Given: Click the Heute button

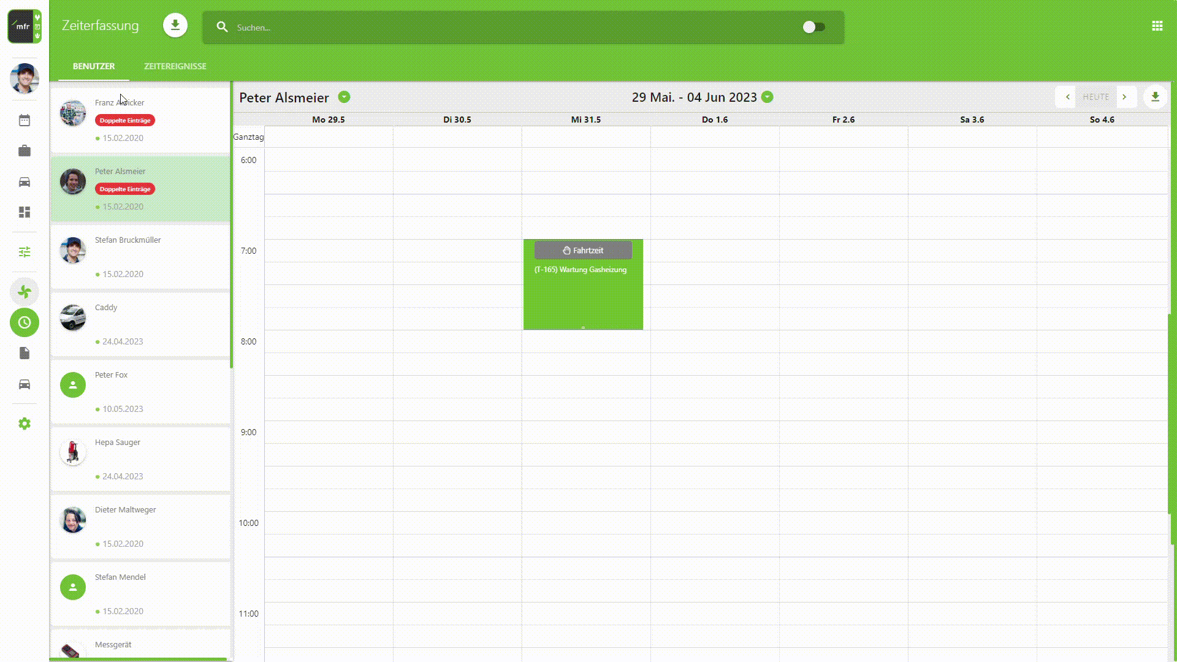Looking at the screenshot, I should click(x=1095, y=97).
